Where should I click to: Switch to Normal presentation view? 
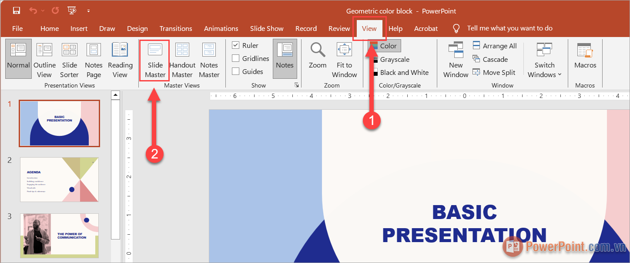click(x=19, y=59)
